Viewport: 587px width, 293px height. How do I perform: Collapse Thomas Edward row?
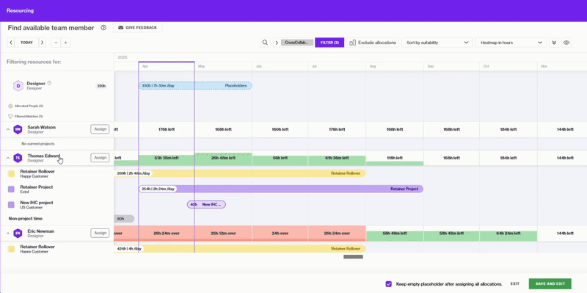click(7, 158)
